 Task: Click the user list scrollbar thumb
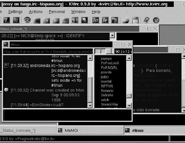[129, 96]
